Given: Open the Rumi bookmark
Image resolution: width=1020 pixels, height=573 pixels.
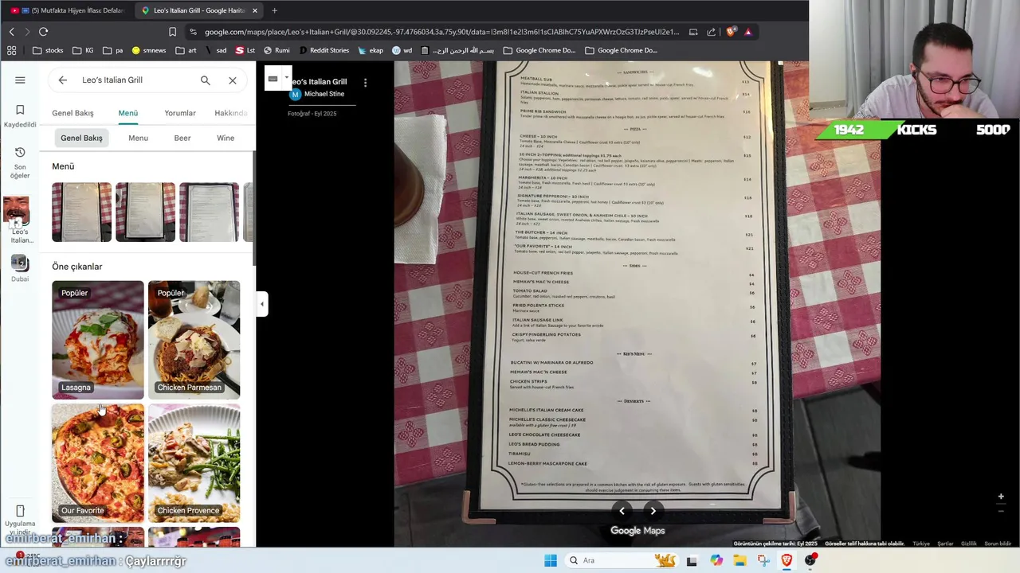Looking at the screenshot, I should click(x=276, y=50).
